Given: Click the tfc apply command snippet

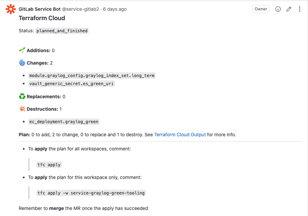Looking at the screenshot, I should pyautogui.click(x=49, y=165).
